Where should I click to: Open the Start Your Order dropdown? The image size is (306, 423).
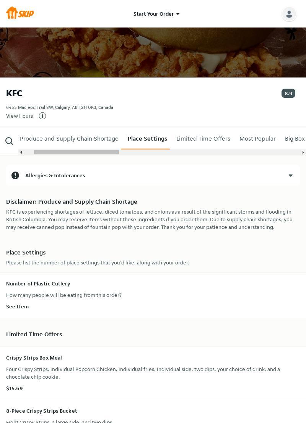click(x=153, y=14)
